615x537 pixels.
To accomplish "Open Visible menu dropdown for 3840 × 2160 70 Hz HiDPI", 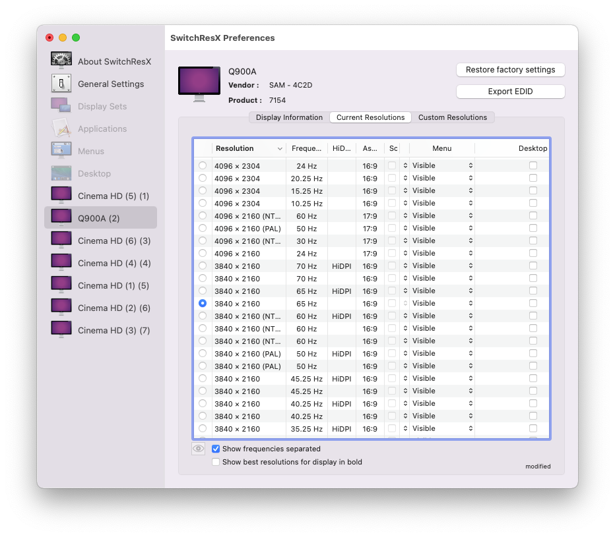I will click(x=442, y=266).
